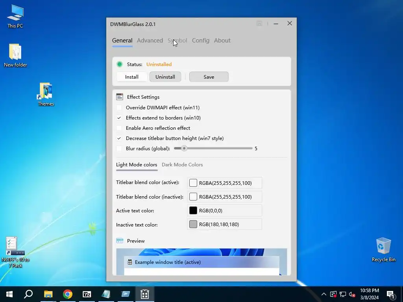Minimize the DWMBlurGlass window
Screen dimensions: 403x302
click(276, 24)
